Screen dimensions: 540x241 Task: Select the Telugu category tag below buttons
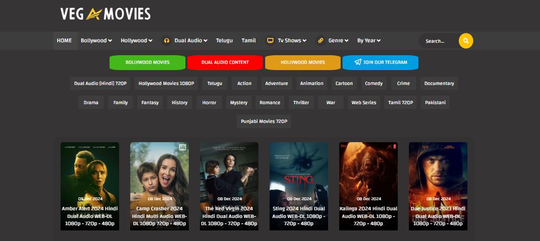[215, 84]
